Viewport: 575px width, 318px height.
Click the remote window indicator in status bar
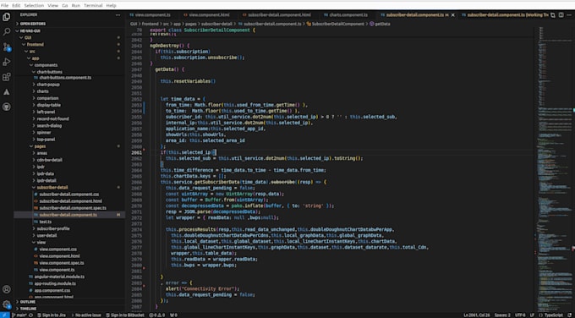(x=4, y=315)
